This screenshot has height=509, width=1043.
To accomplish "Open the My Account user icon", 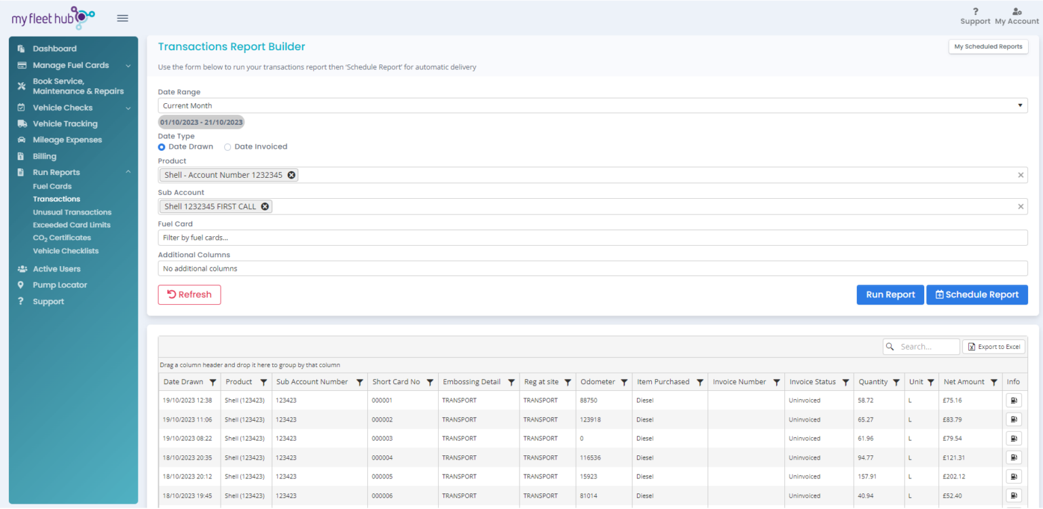I will [x=1017, y=12].
